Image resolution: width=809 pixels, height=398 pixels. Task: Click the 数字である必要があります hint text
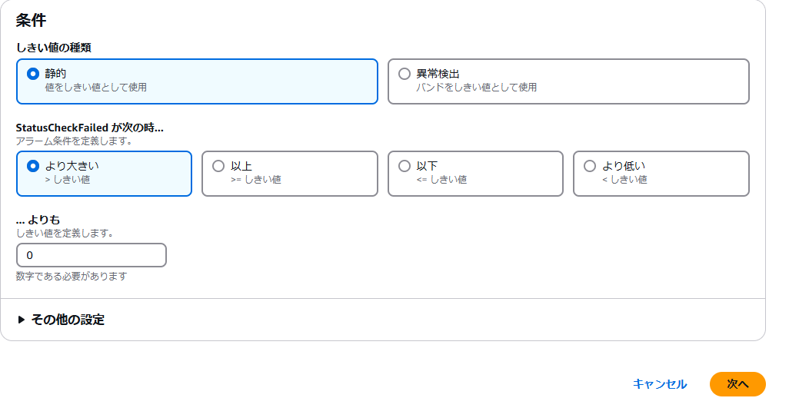72,277
